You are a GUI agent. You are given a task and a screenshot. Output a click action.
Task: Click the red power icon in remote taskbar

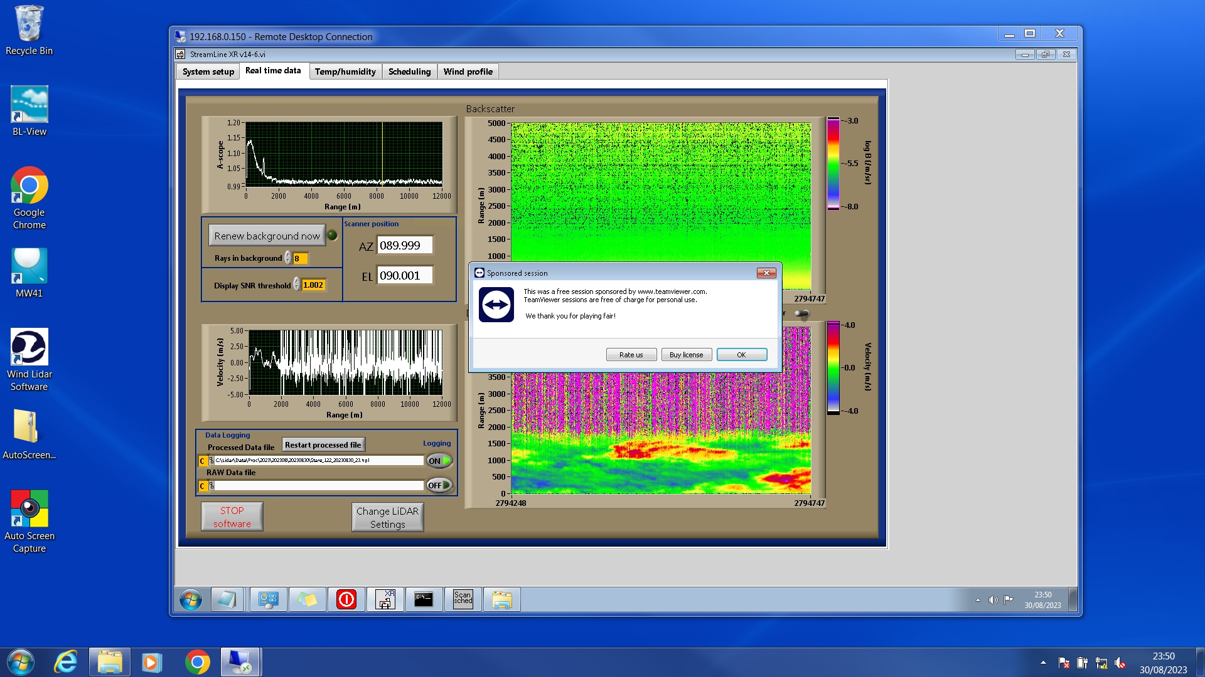(x=346, y=600)
